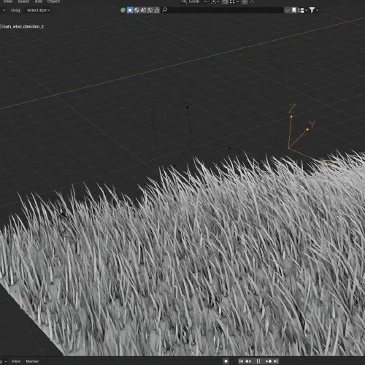Open the Local transform orientation dropdown

194,1
